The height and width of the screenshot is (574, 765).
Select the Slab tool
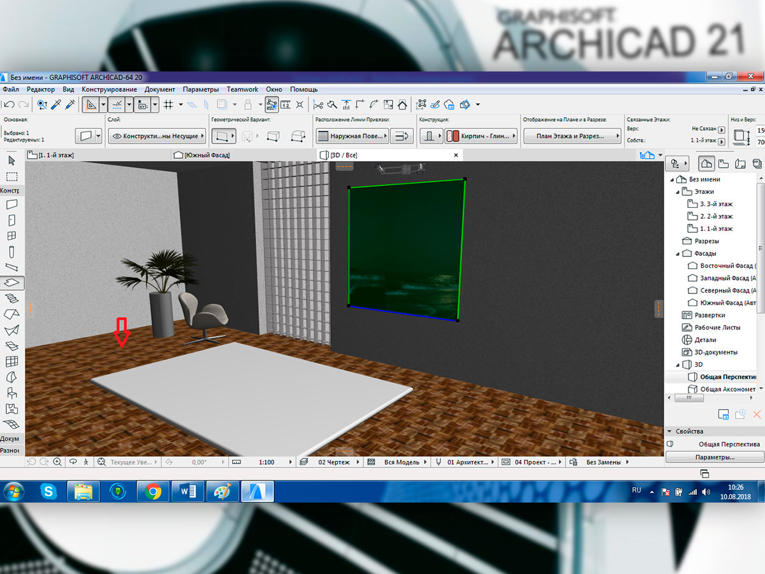tap(12, 283)
